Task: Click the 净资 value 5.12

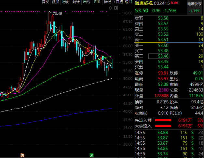Action: (x=164, y=108)
